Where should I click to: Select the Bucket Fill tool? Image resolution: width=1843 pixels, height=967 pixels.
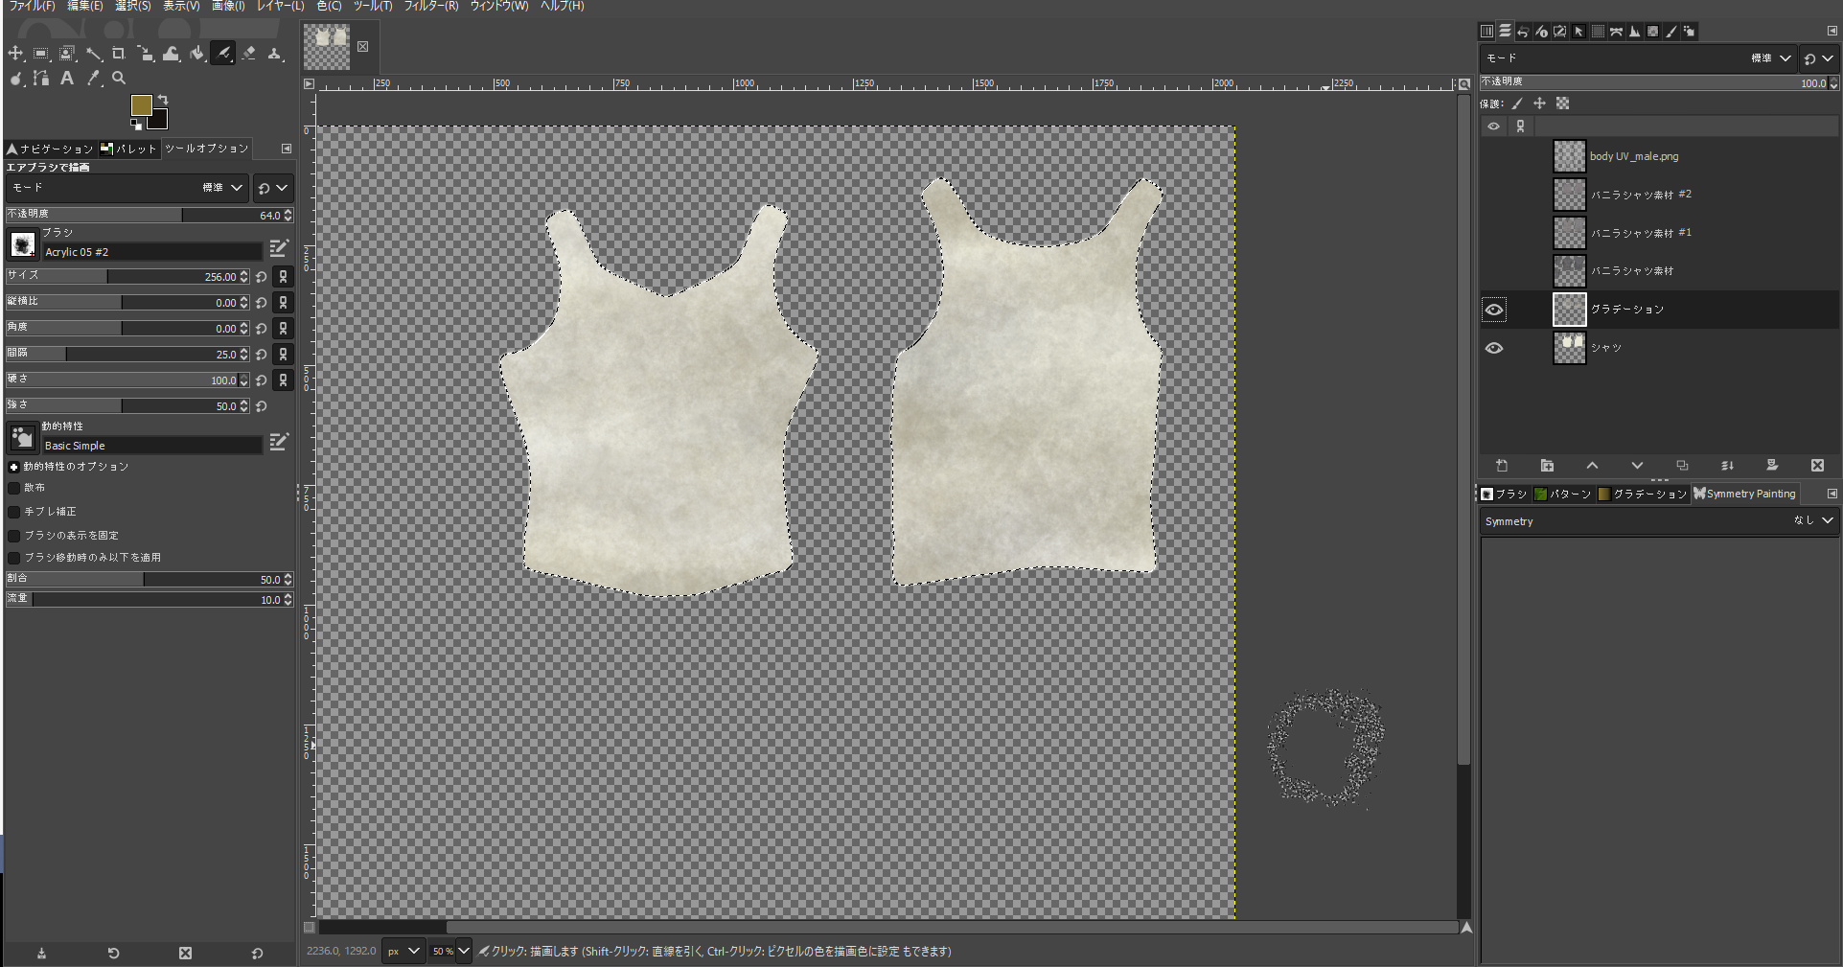click(x=196, y=54)
